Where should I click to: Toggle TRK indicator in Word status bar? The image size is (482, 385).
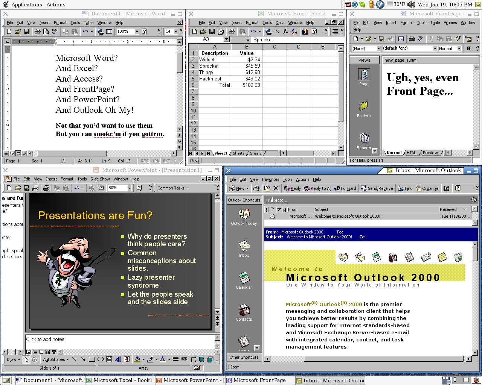click(x=156, y=161)
